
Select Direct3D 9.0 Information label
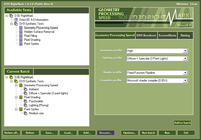[34, 20]
